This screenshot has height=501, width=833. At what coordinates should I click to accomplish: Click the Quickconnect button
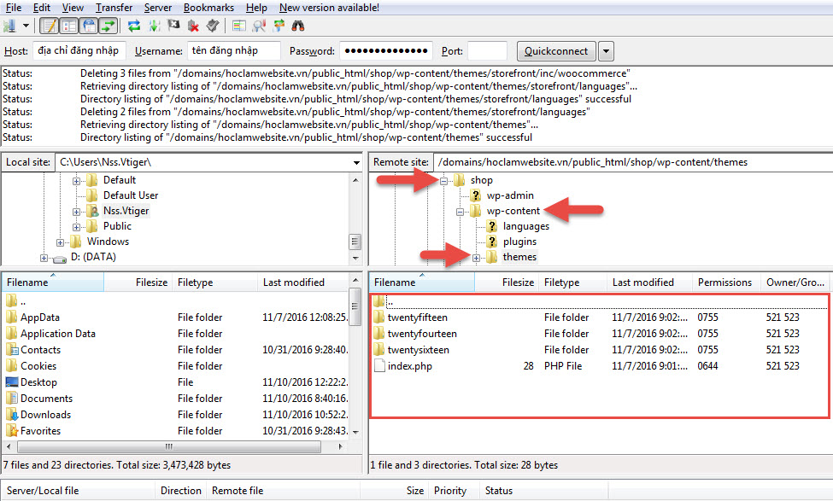point(557,51)
